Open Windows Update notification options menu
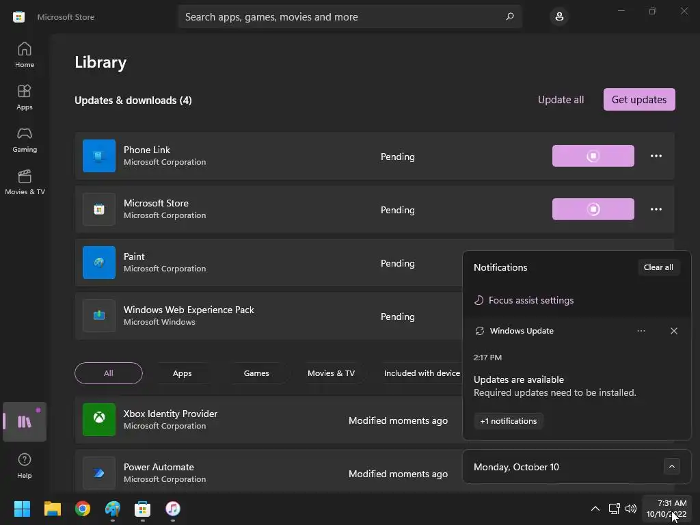The height and width of the screenshot is (525, 700). point(641,331)
